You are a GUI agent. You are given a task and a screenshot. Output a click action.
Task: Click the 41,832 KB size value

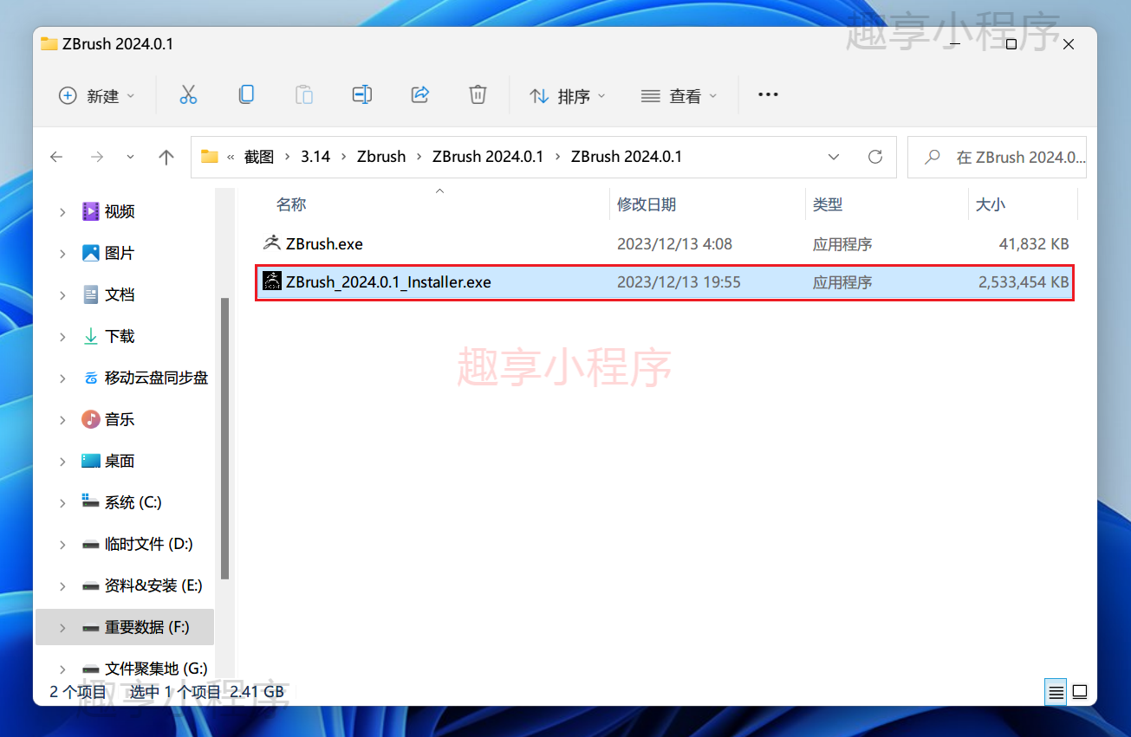pyautogui.click(x=1034, y=244)
